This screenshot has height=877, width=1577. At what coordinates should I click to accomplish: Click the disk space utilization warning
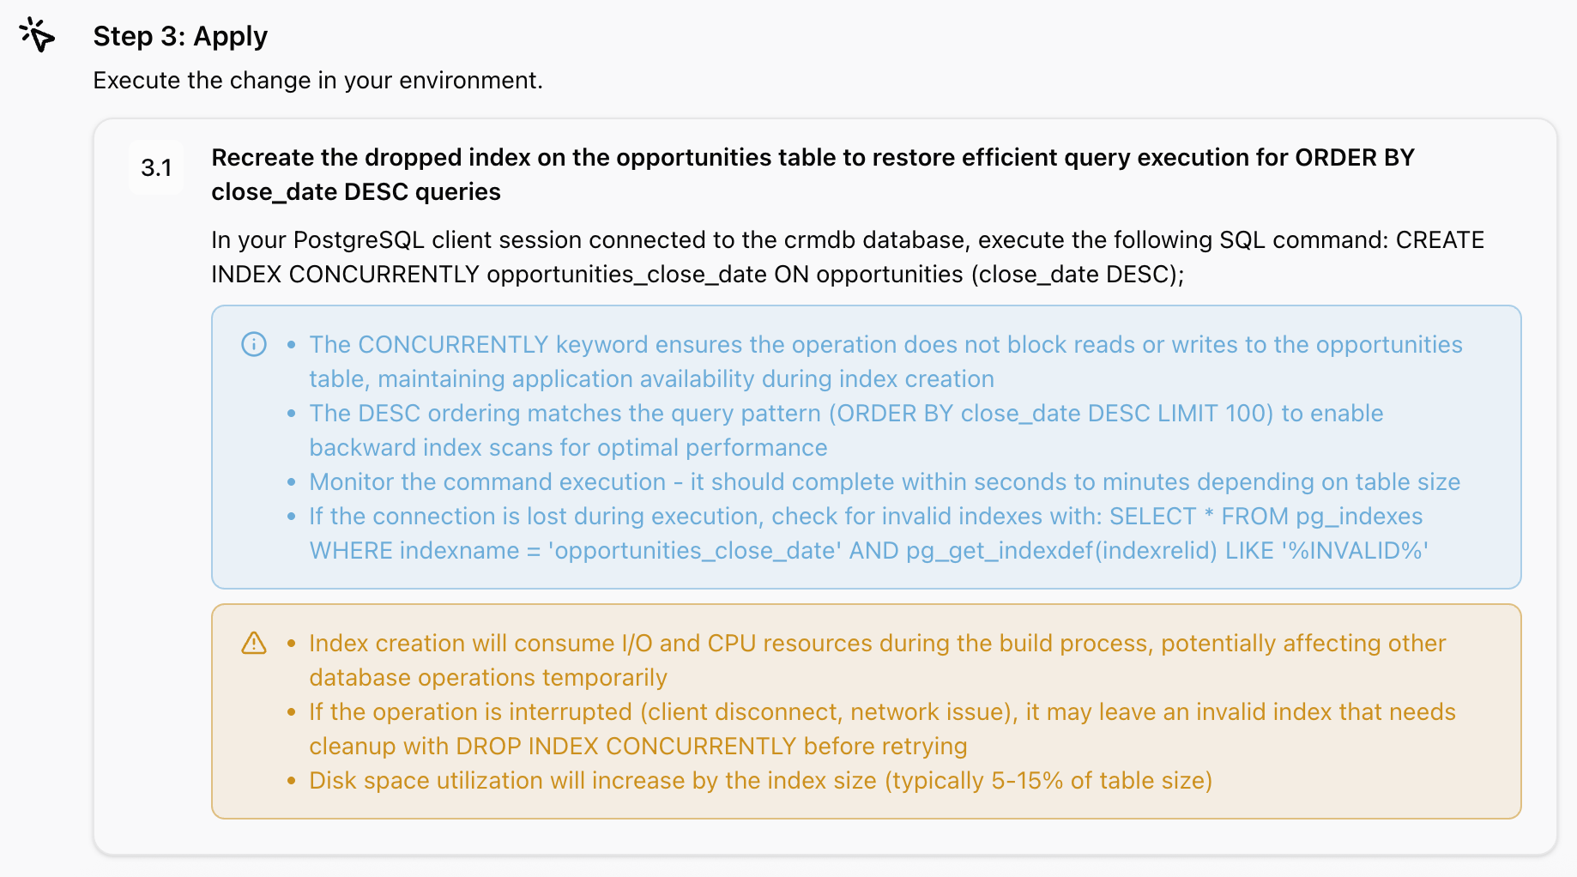(760, 781)
